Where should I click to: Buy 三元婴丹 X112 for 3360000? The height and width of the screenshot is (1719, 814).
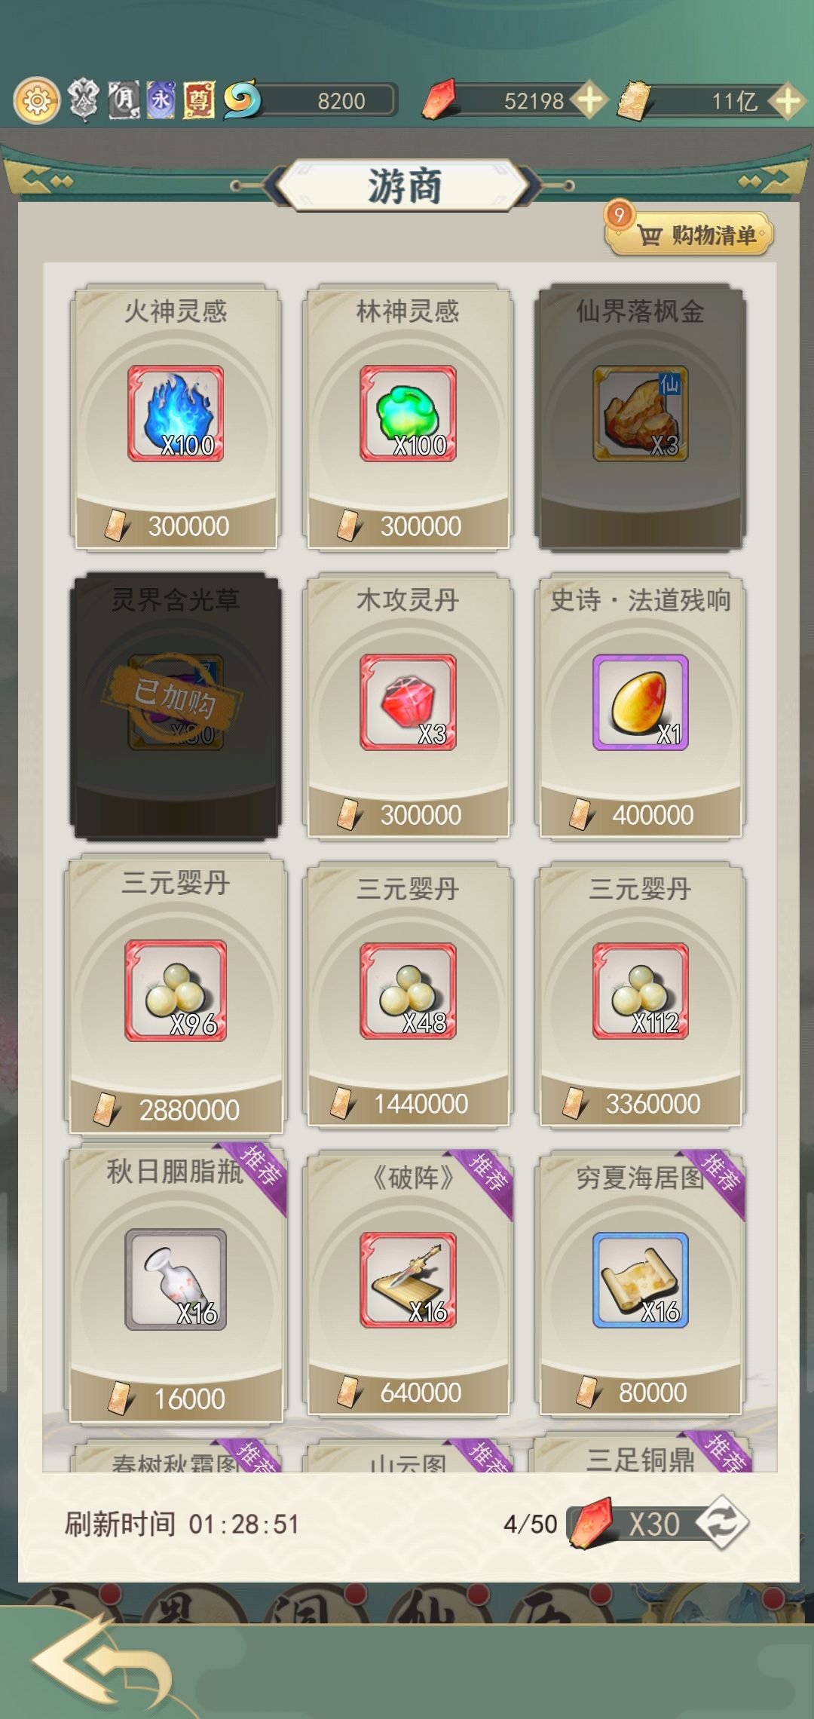(x=640, y=994)
